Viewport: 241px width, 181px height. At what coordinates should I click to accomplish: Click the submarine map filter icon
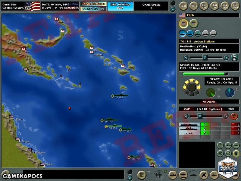228,145
